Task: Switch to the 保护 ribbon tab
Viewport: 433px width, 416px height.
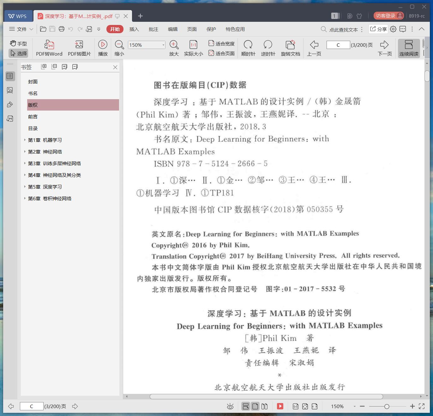Action: 211,29
